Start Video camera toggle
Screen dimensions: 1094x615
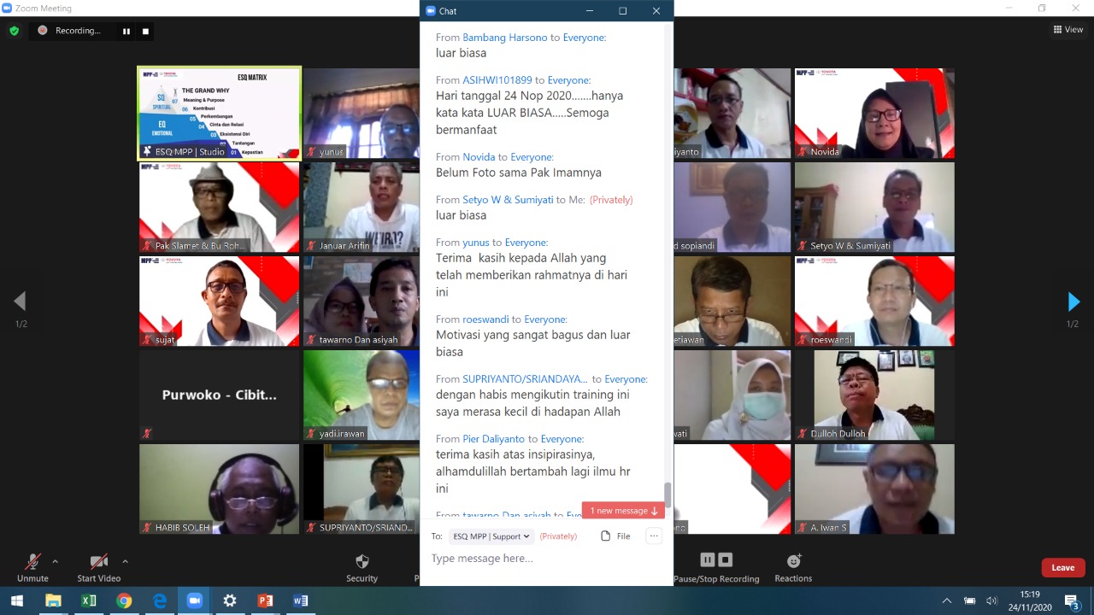click(98, 562)
